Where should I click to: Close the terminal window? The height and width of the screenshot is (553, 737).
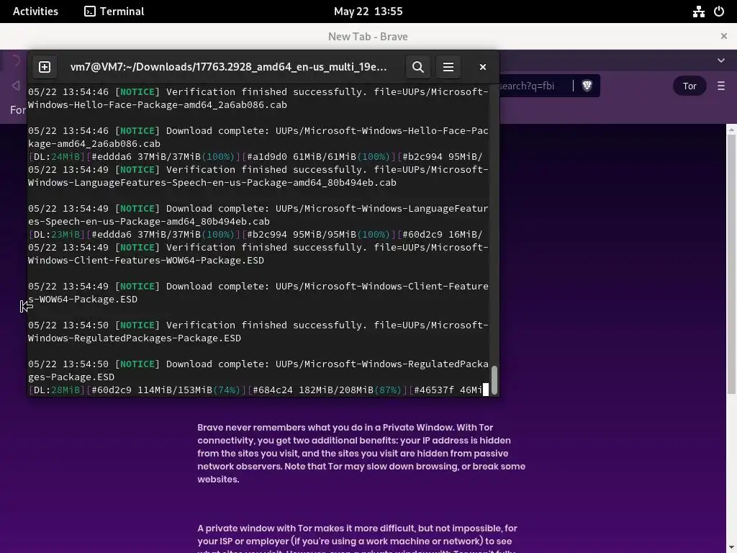tap(483, 67)
